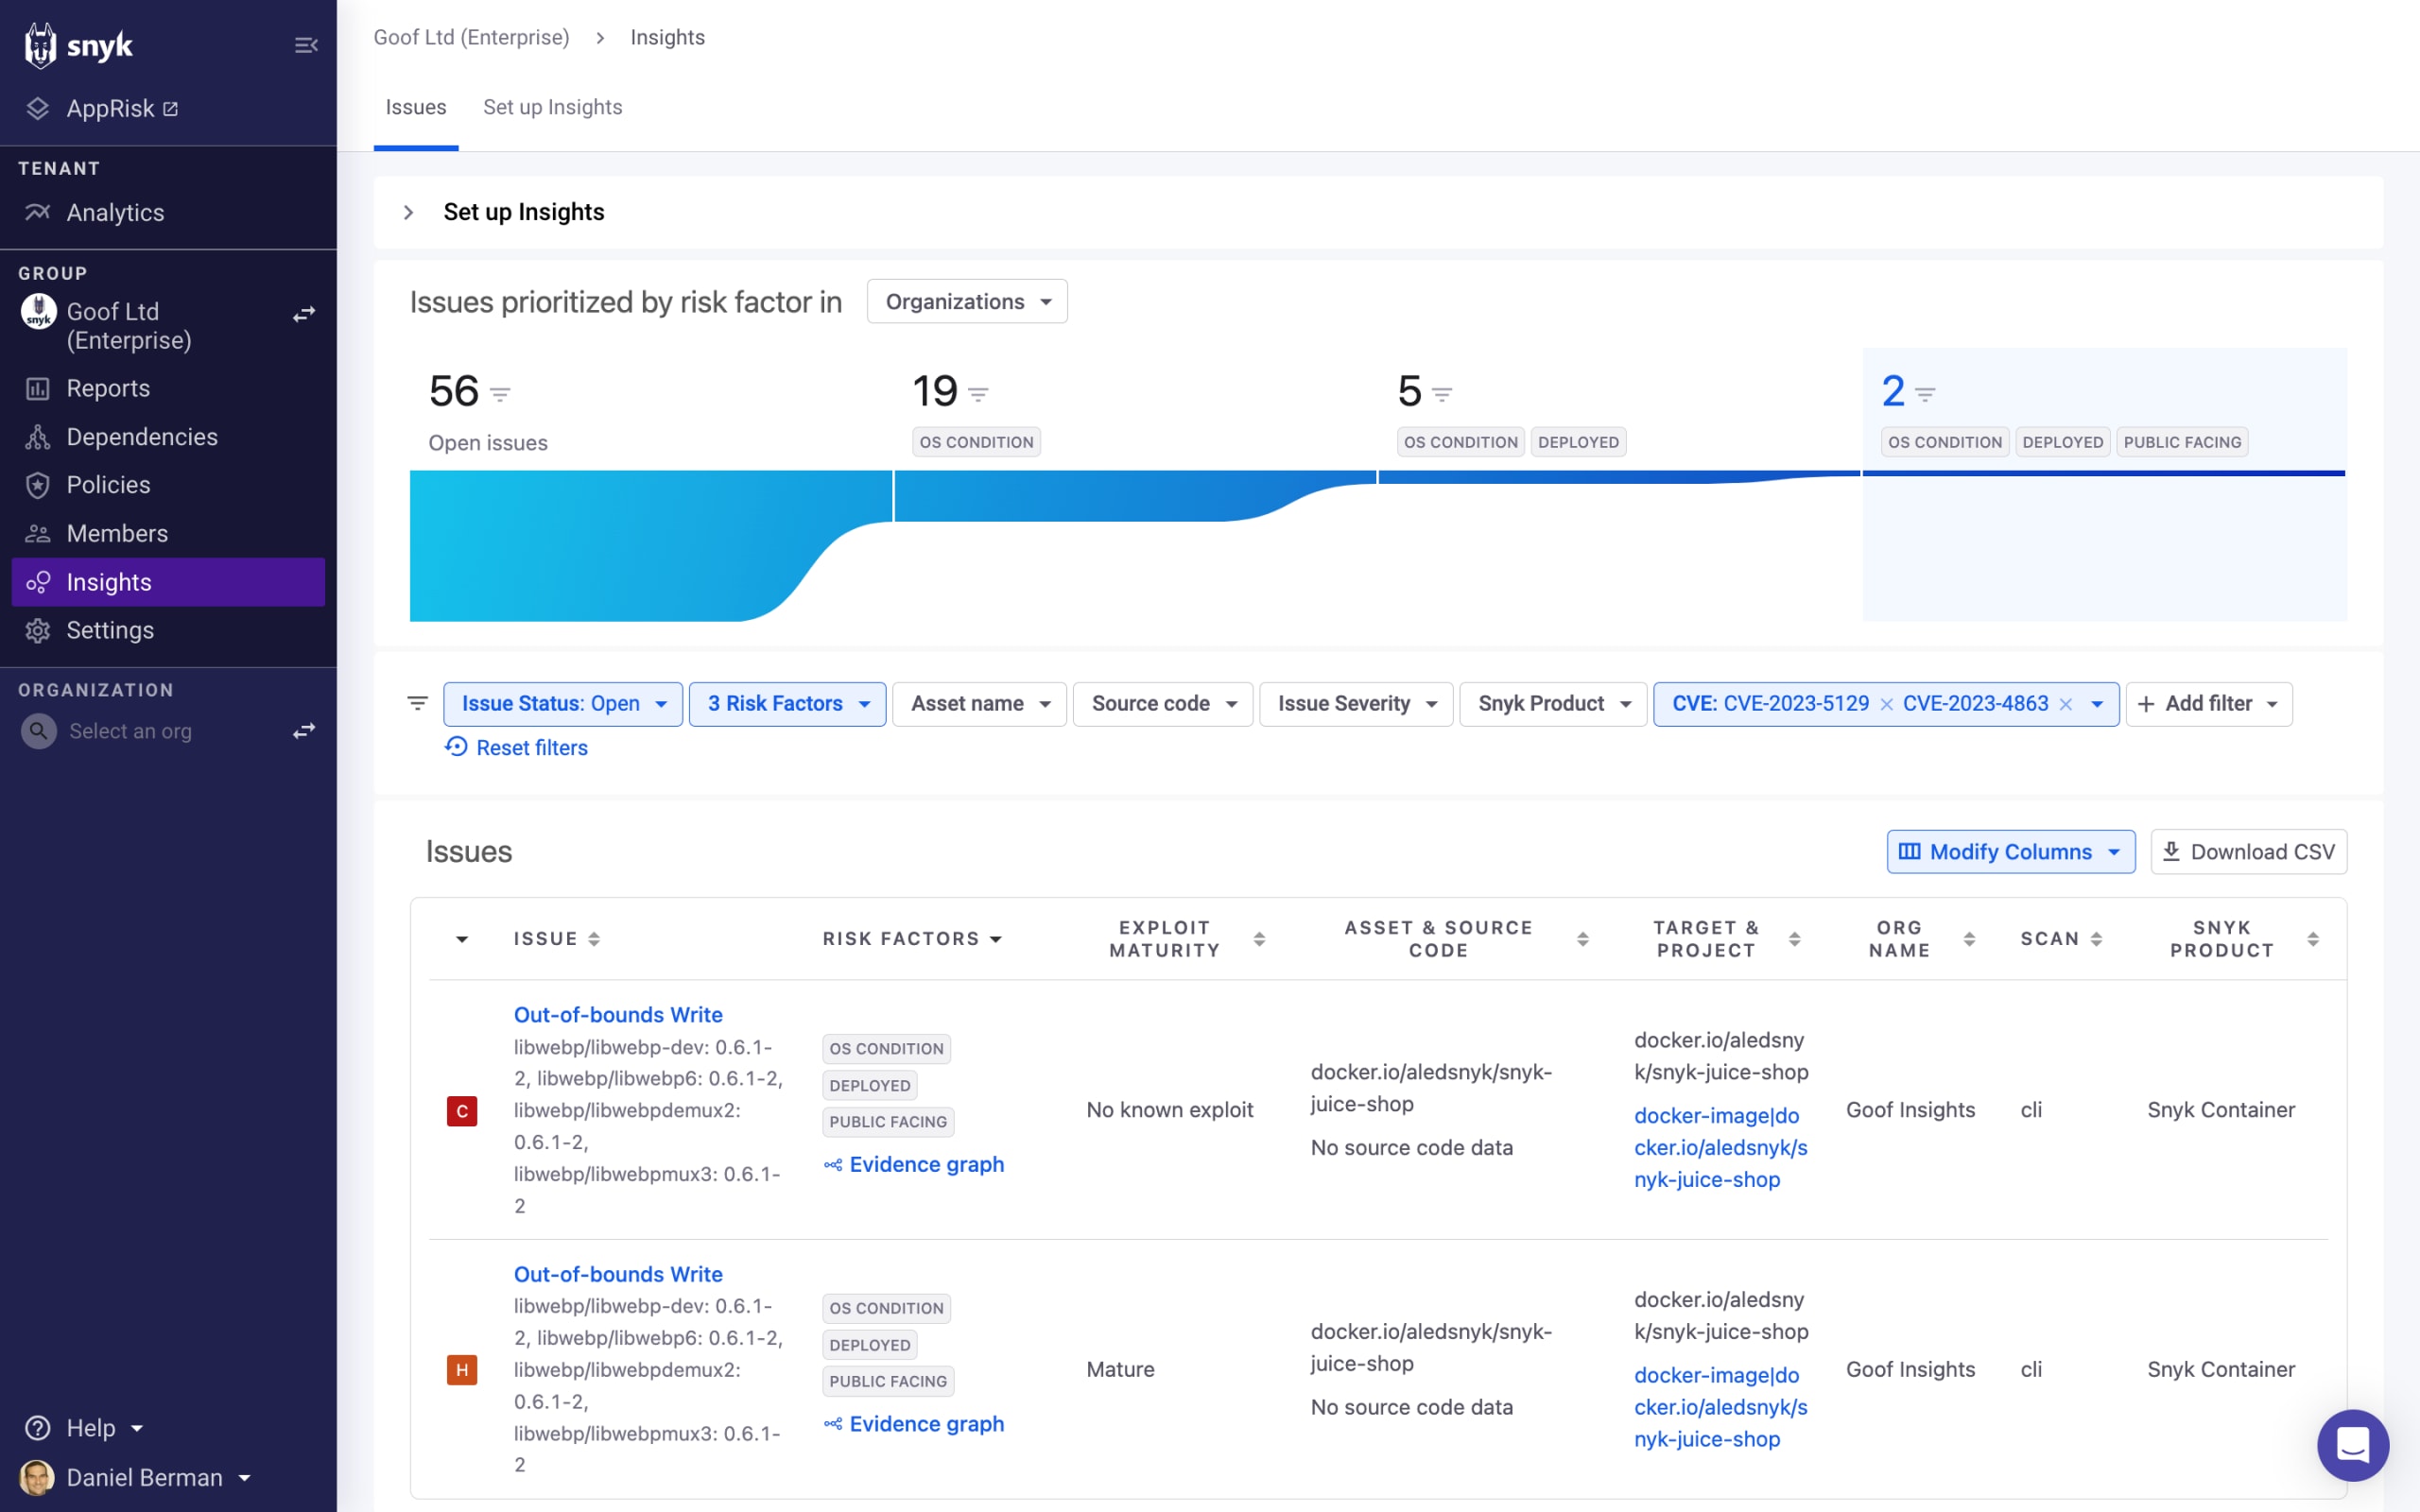Sort by Asset & Source Code column
This screenshot has width=2420, height=1512.
point(1582,938)
